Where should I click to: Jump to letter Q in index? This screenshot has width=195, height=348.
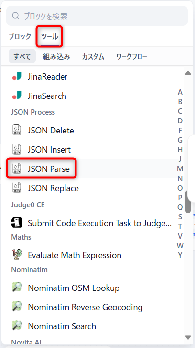(x=180, y=207)
